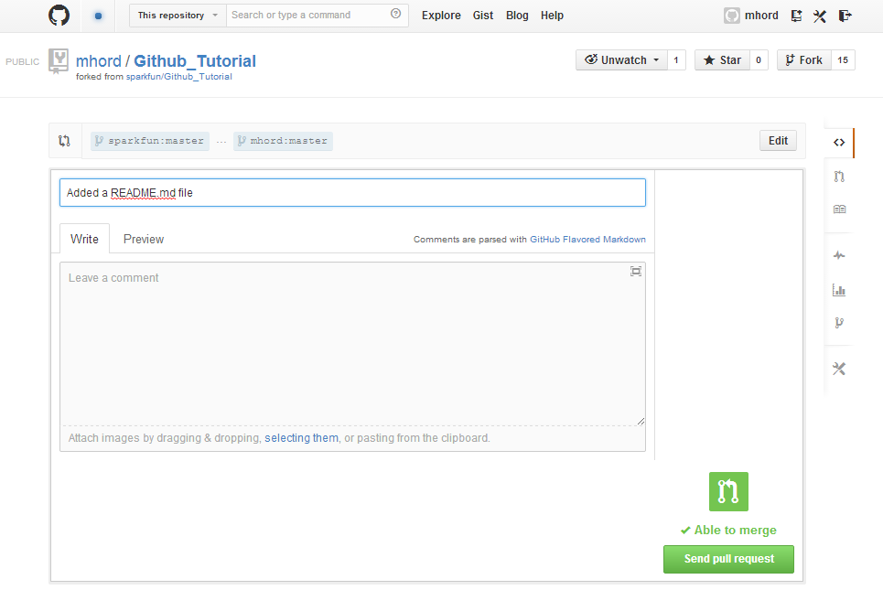Viewport: 883px width, 590px height.
Task: Open the Code sidebar icon
Action: tap(839, 143)
